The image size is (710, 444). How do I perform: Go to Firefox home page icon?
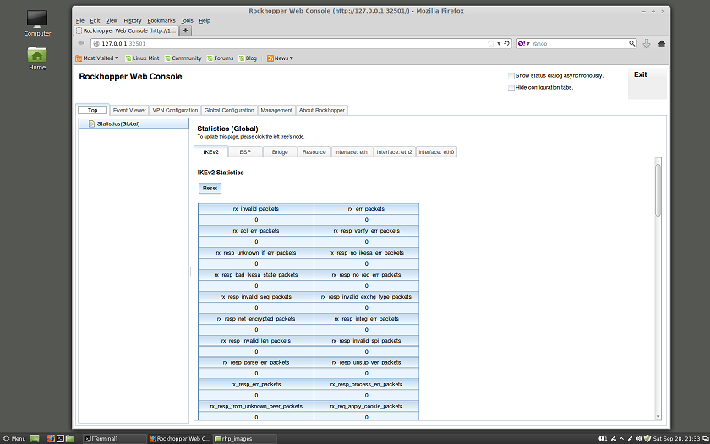[661, 43]
